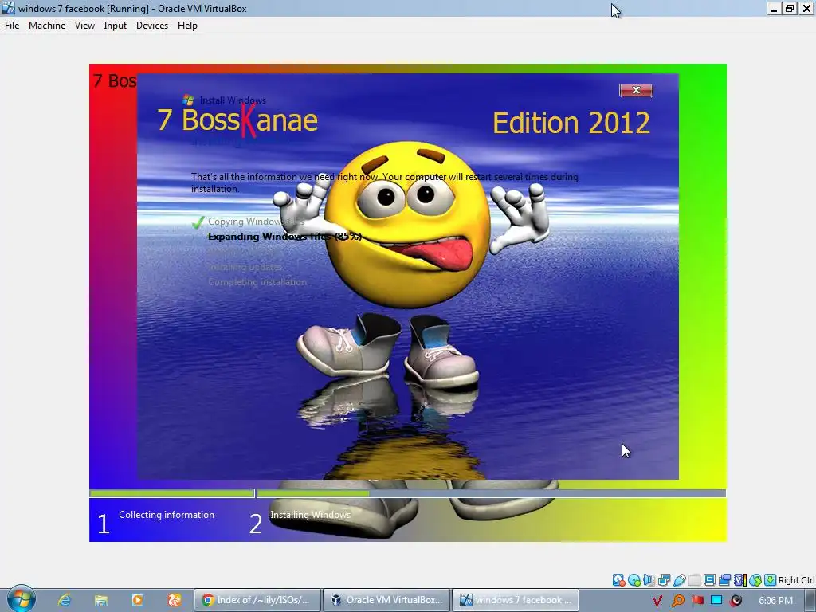Viewport: 816px width, 612px height.
Task: Click the VirtualBox window title bar icon
Action: [x=9, y=8]
